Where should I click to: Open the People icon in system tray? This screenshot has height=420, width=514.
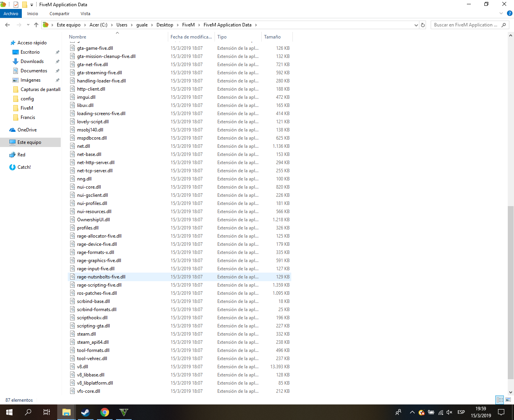click(x=398, y=412)
